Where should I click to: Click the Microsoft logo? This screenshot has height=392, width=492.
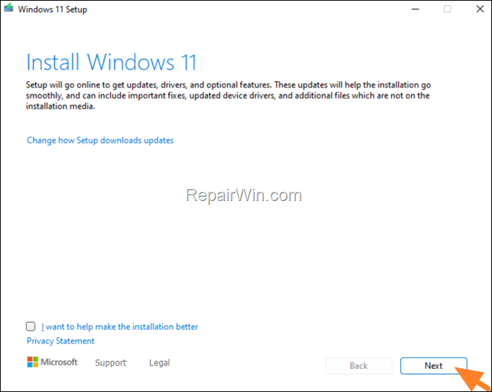(x=52, y=362)
